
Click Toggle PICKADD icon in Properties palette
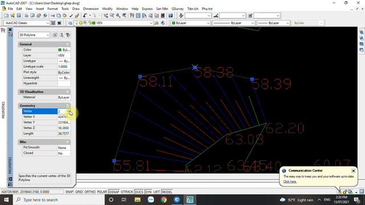(55, 35)
